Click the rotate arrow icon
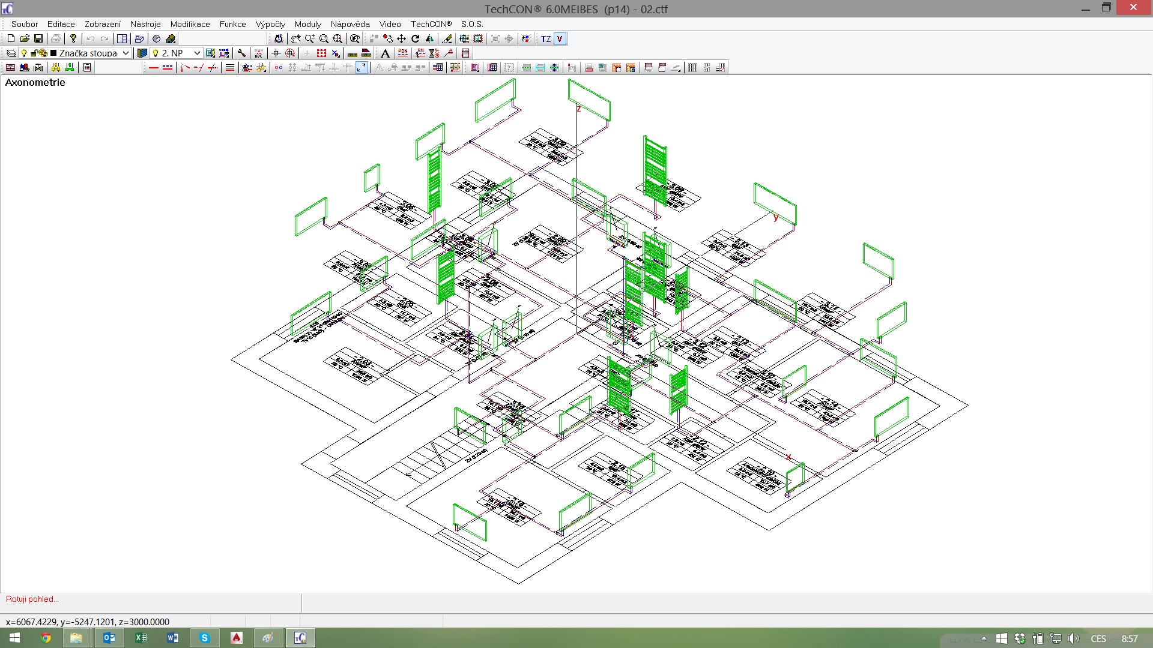 (x=415, y=38)
